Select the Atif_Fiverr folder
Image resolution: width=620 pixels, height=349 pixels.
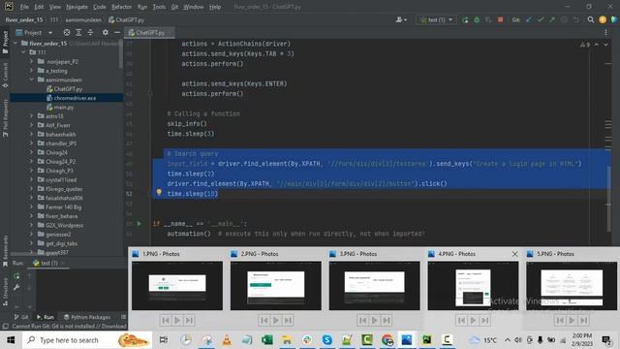pos(54,125)
